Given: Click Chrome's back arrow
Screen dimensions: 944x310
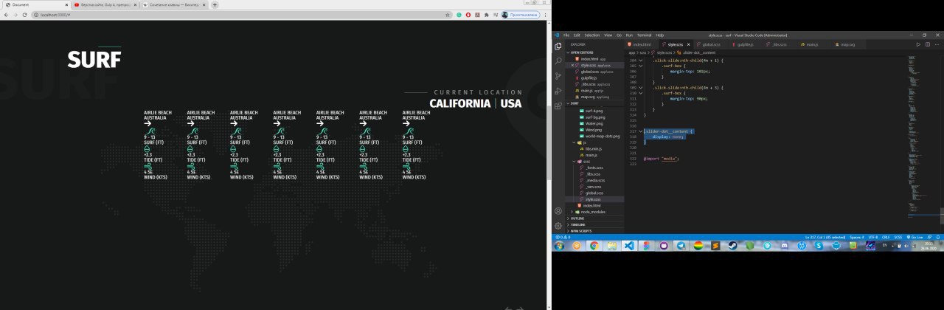Looking at the screenshot, I should click(6, 15).
